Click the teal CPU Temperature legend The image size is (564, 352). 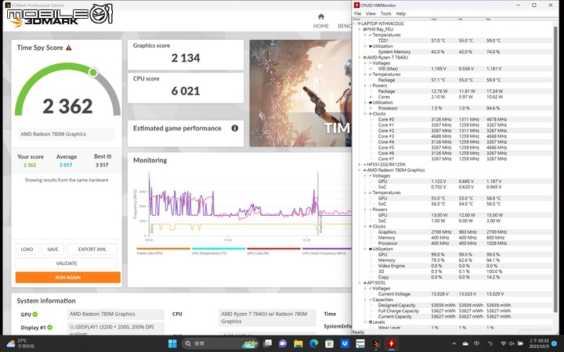(219, 251)
